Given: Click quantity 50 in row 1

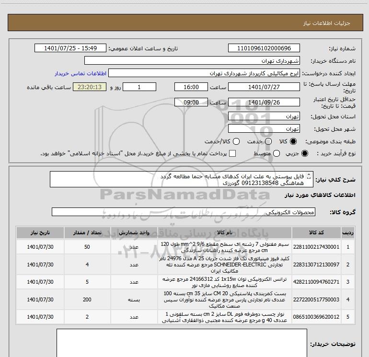Looking at the screenshot, I should pos(87,247).
